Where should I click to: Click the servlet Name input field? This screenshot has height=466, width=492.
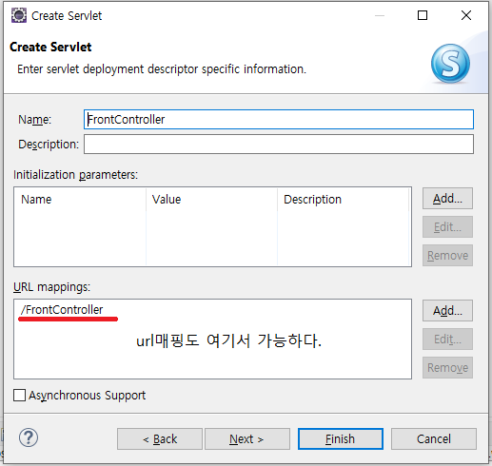[x=279, y=120]
